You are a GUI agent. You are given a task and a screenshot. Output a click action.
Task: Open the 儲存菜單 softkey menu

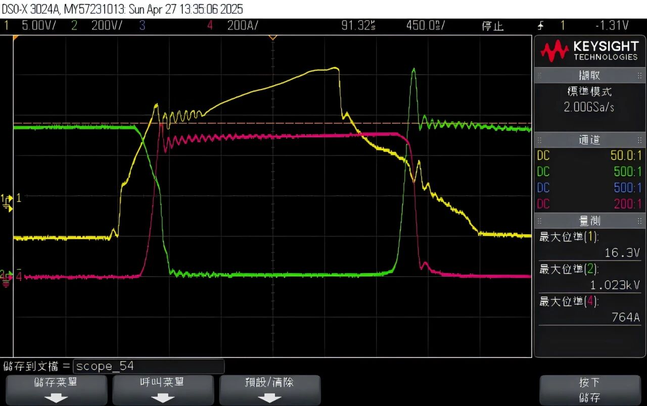[56, 390]
